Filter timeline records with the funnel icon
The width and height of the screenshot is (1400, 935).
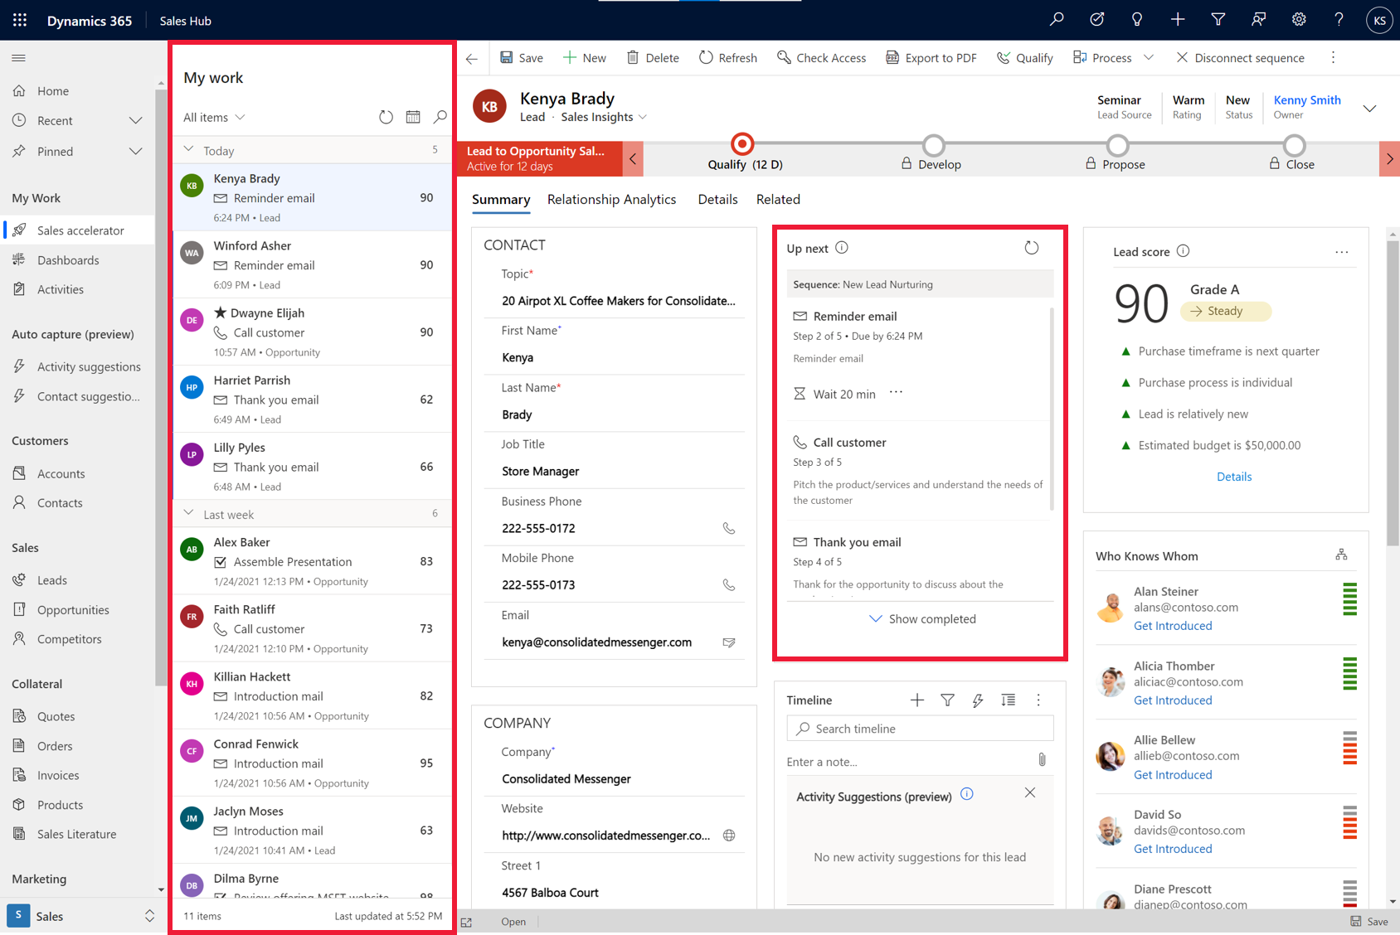coord(947,700)
